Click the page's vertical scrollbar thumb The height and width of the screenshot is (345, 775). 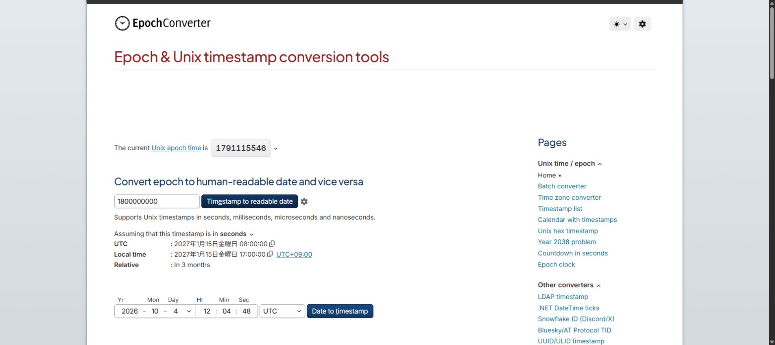pos(772,43)
